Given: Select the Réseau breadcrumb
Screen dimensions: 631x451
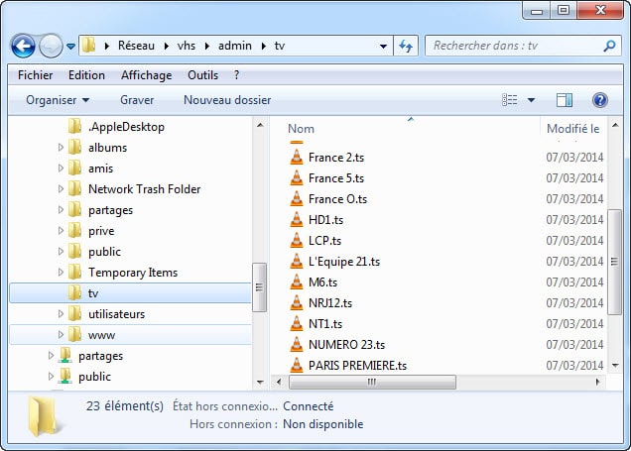Looking at the screenshot, I should [136, 46].
